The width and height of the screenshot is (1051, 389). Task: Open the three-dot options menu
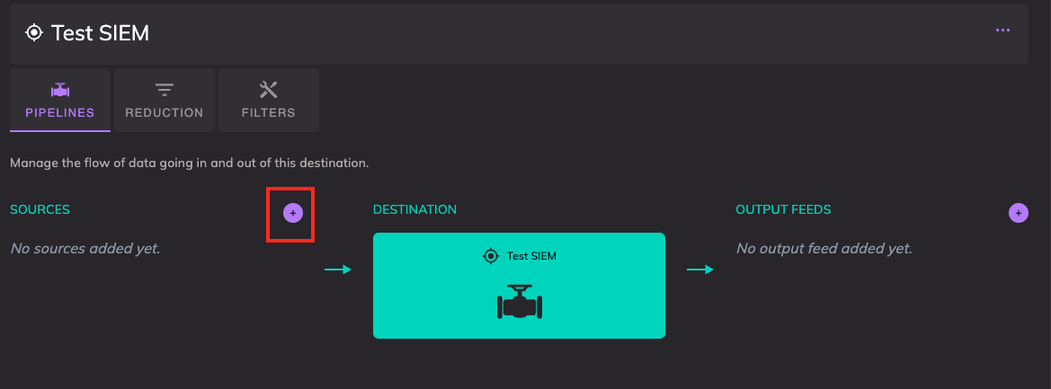coord(1002,31)
